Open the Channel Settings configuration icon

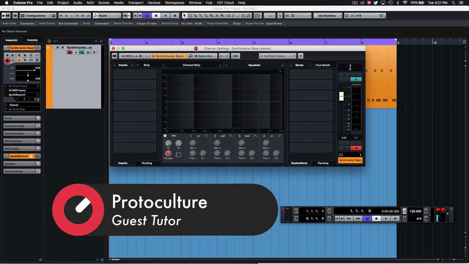tap(115, 56)
